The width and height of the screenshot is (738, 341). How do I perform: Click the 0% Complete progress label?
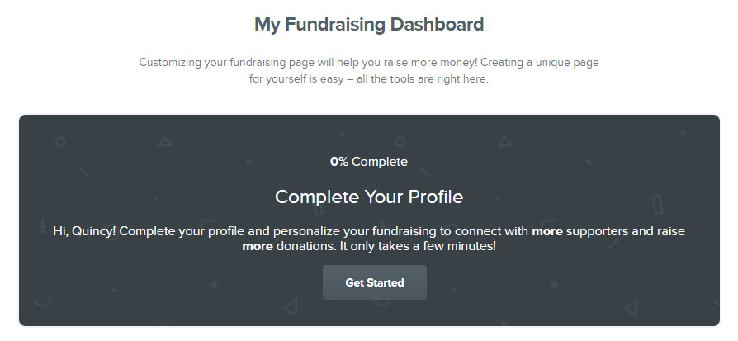point(369,162)
